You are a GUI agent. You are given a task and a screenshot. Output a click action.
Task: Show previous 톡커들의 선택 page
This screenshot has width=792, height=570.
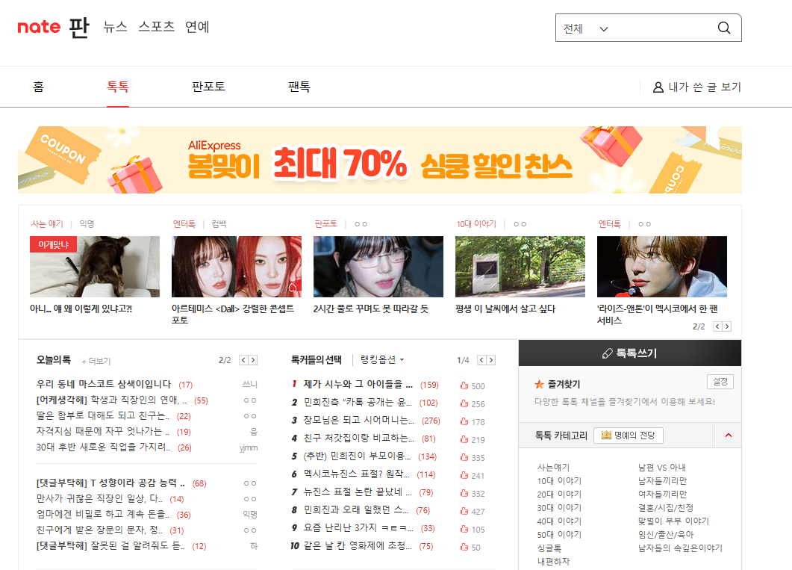pos(481,360)
